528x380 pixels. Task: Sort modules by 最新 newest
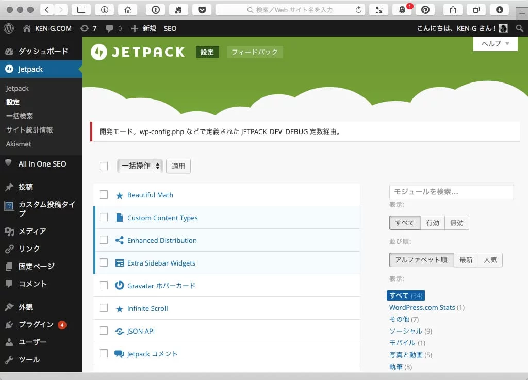click(x=466, y=260)
